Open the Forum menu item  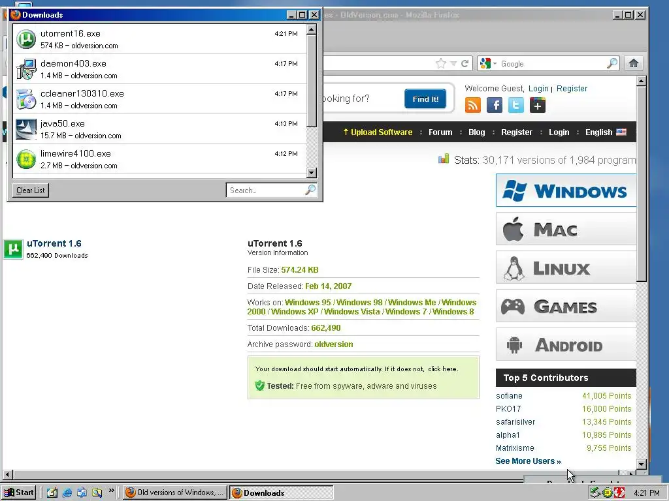[440, 132]
